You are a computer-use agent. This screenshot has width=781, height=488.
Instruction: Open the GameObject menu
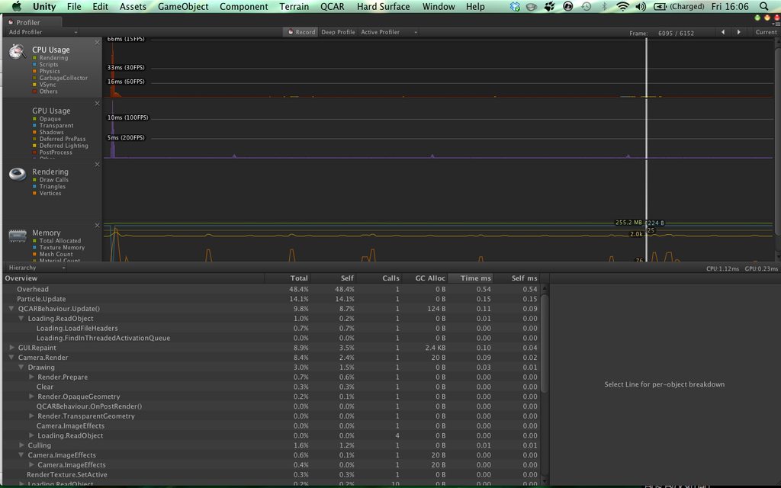[182, 6]
